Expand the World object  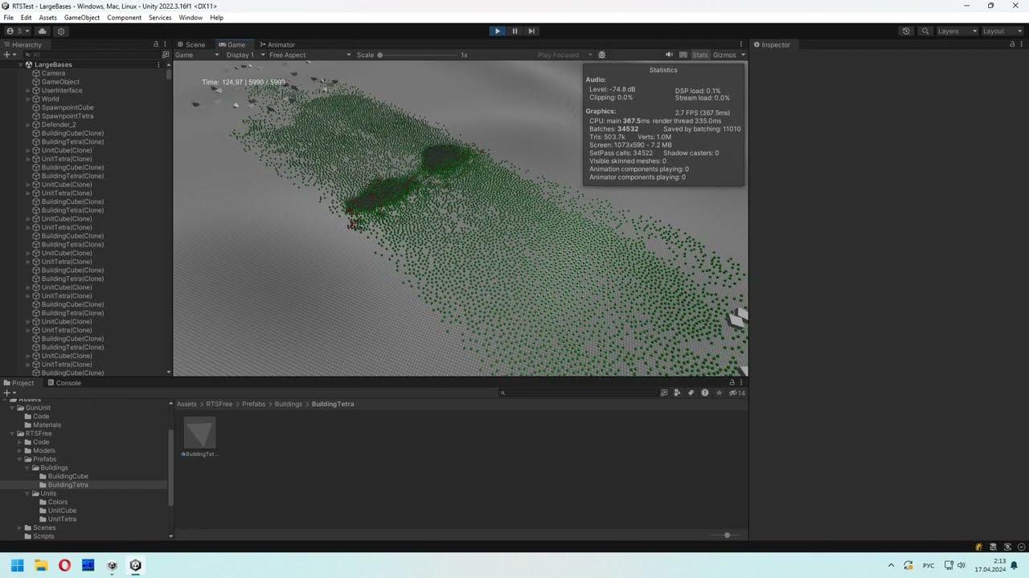click(x=28, y=99)
